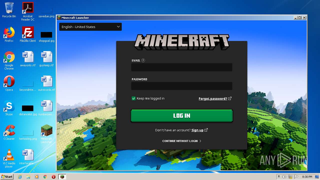
Task: Click CONTINUE WITHOUT LOGIN
Action: click(x=182, y=141)
